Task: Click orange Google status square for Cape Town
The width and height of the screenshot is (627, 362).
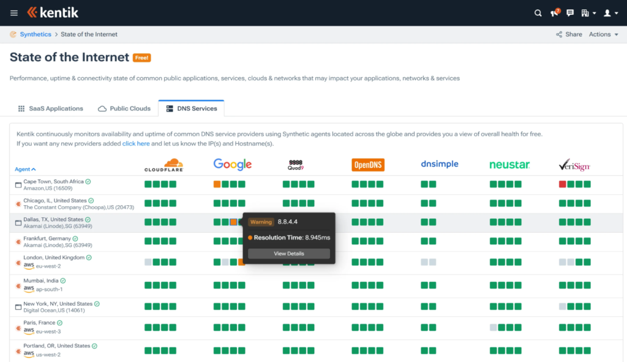Action: tap(217, 184)
